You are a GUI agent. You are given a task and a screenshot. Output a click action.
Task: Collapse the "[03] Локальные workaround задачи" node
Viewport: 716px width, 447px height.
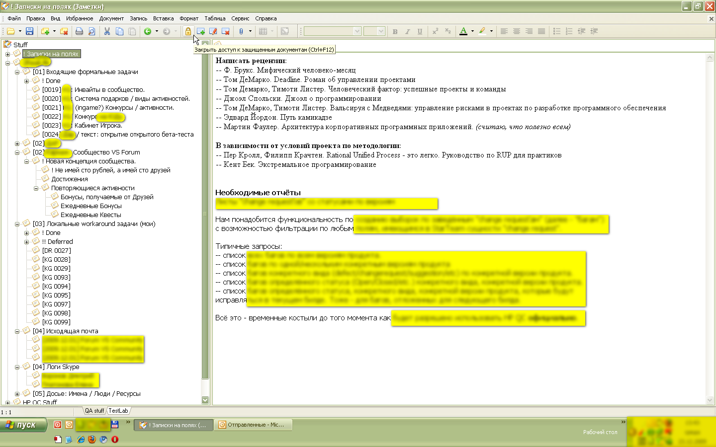click(17, 224)
